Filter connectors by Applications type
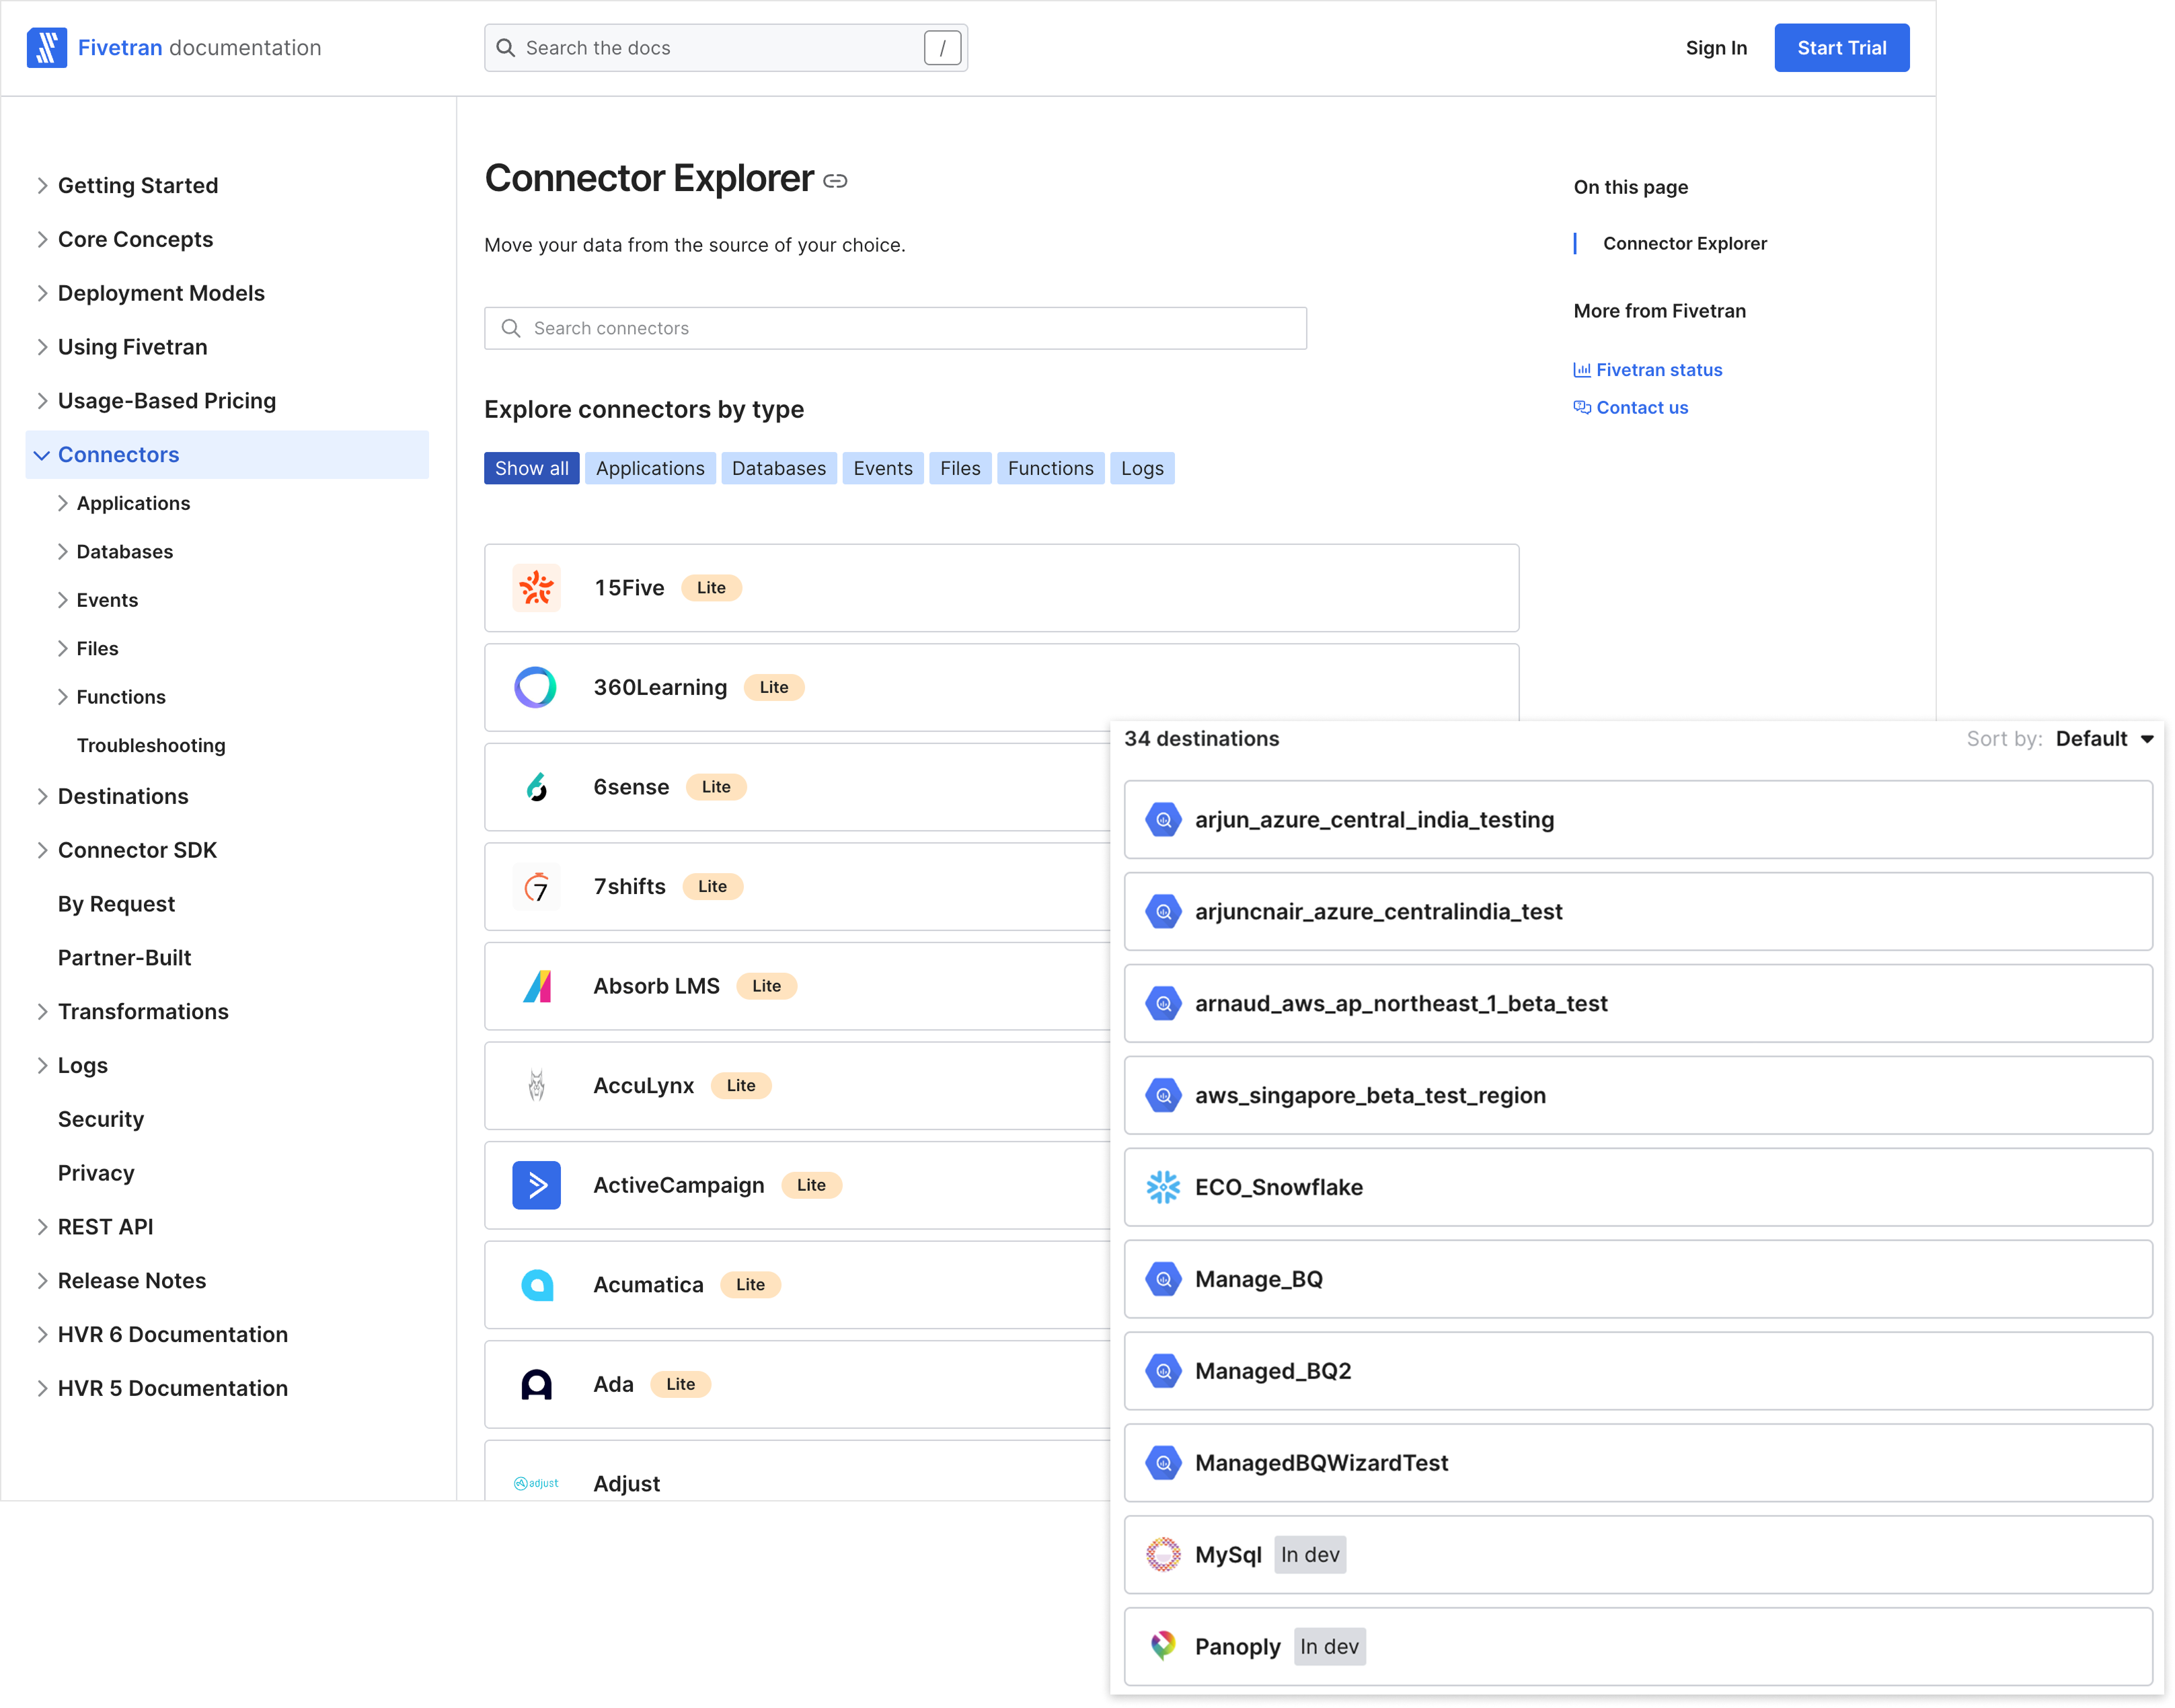 pos(650,468)
